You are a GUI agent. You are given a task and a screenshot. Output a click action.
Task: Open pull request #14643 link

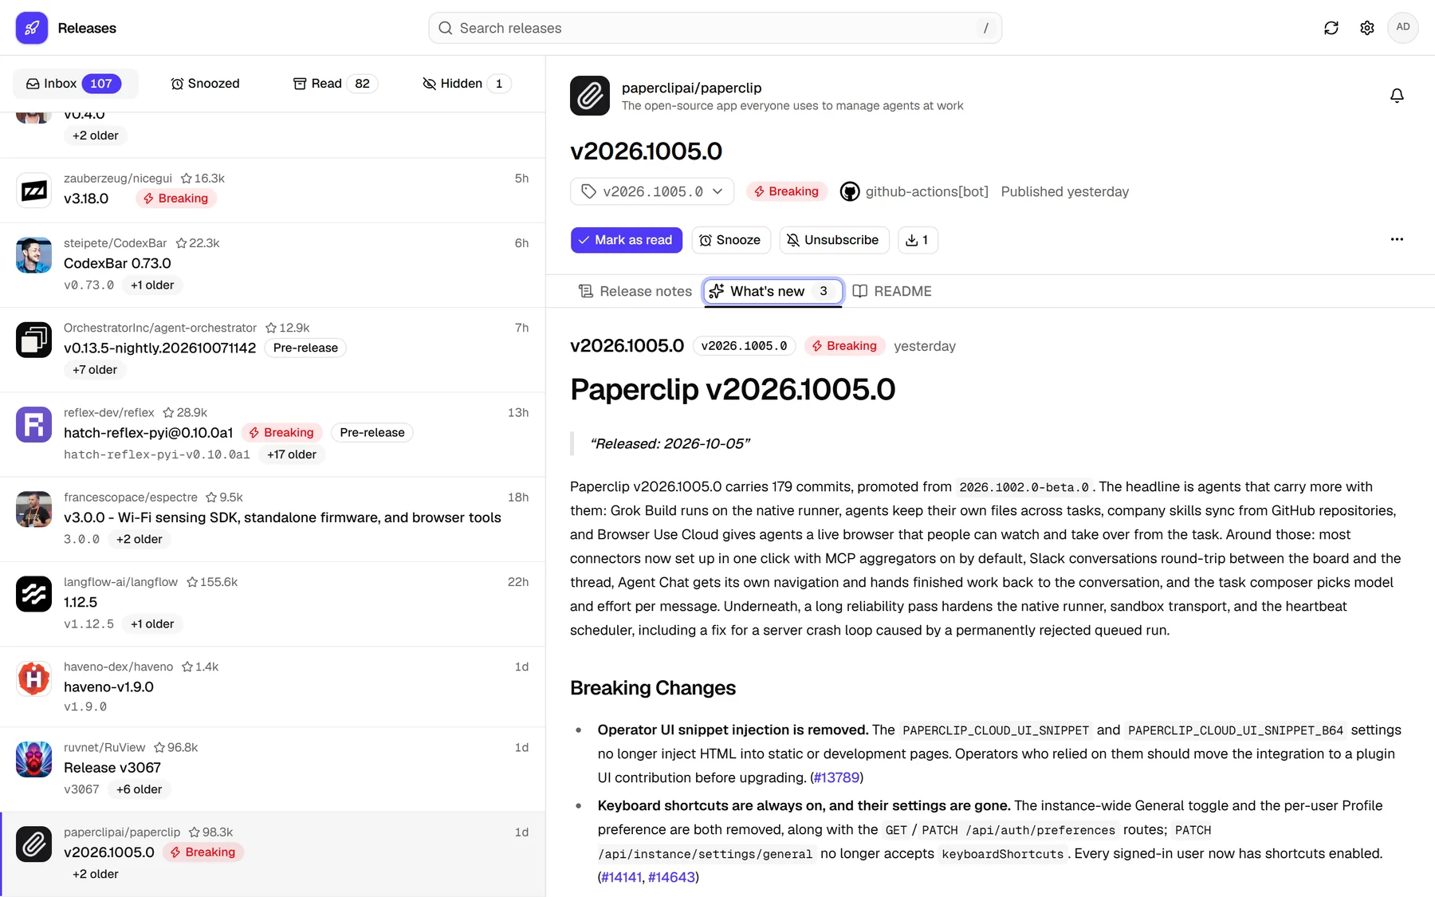click(x=671, y=877)
